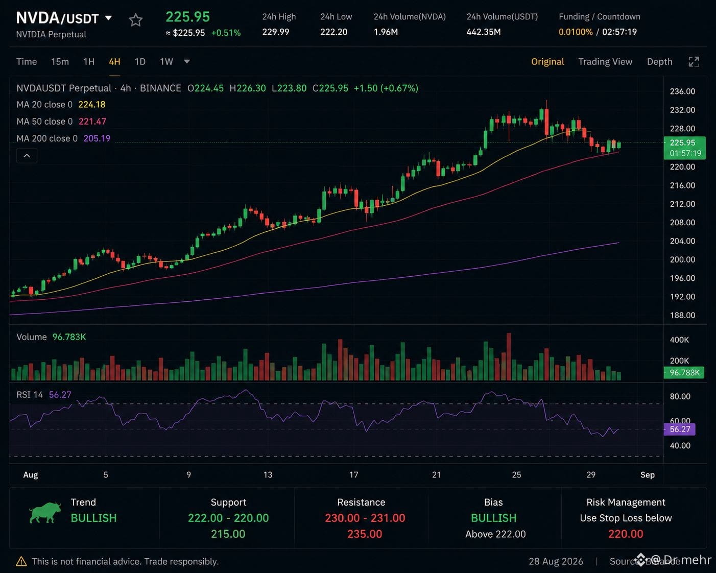Expand more timeframe intervals dropdown
This screenshot has width=716, height=573.
187,62
